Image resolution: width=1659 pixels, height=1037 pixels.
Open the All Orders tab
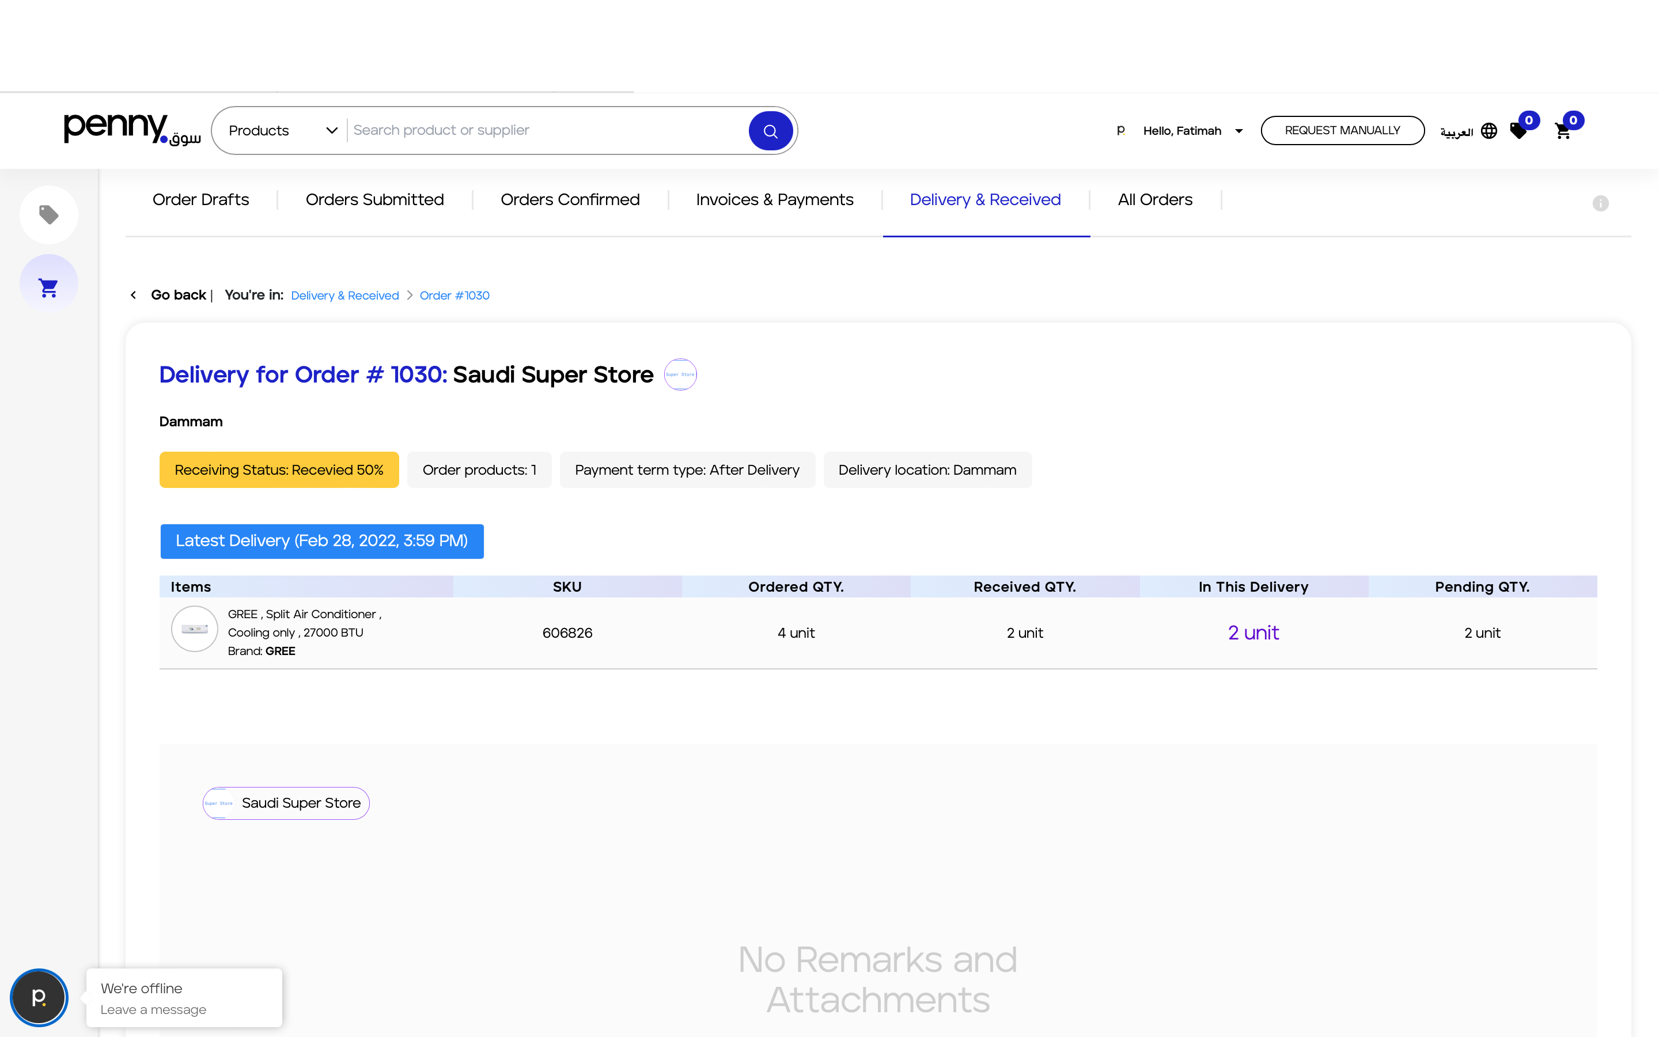(x=1155, y=199)
